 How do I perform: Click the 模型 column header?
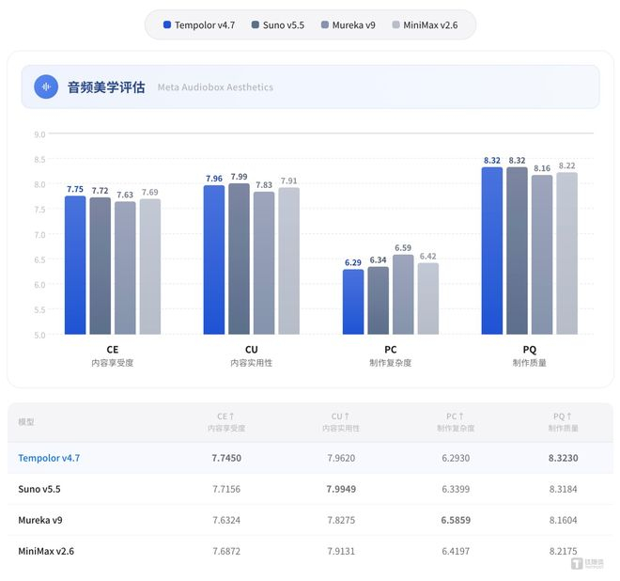26,422
